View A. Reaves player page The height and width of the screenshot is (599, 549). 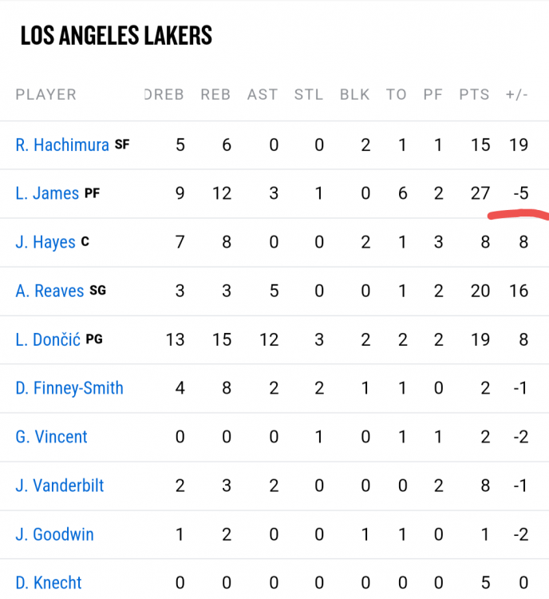(x=49, y=291)
